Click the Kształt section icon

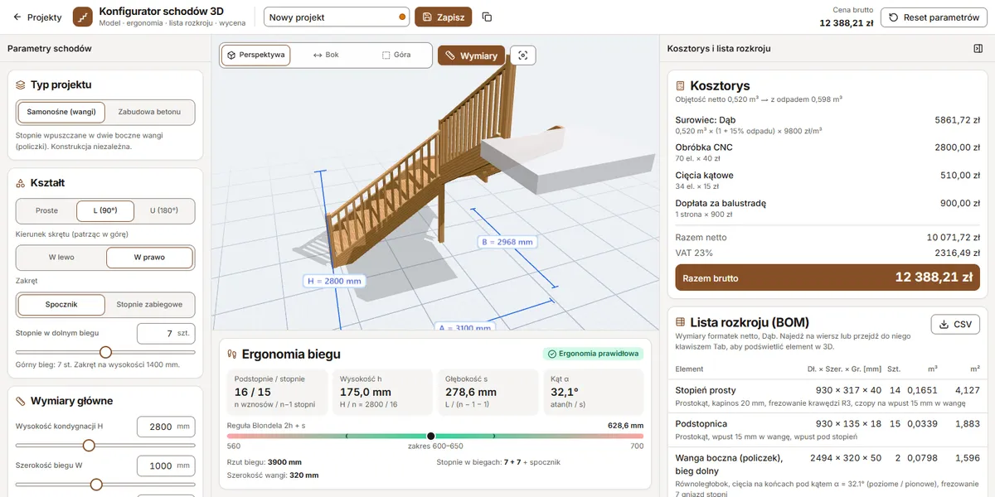click(21, 183)
